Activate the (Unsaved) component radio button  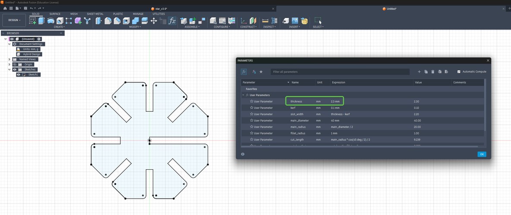pyautogui.click(x=39, y=39)
